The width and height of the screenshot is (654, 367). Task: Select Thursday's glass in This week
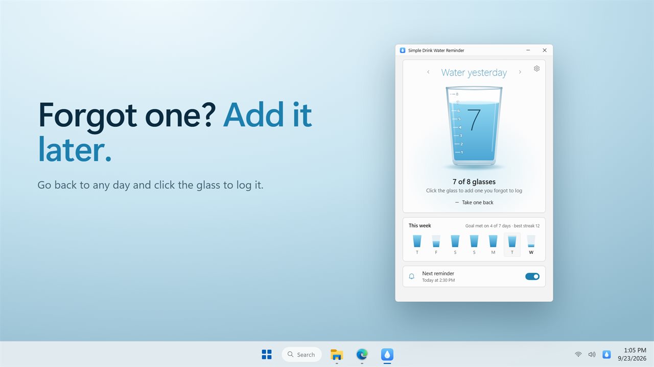point(417,245)
